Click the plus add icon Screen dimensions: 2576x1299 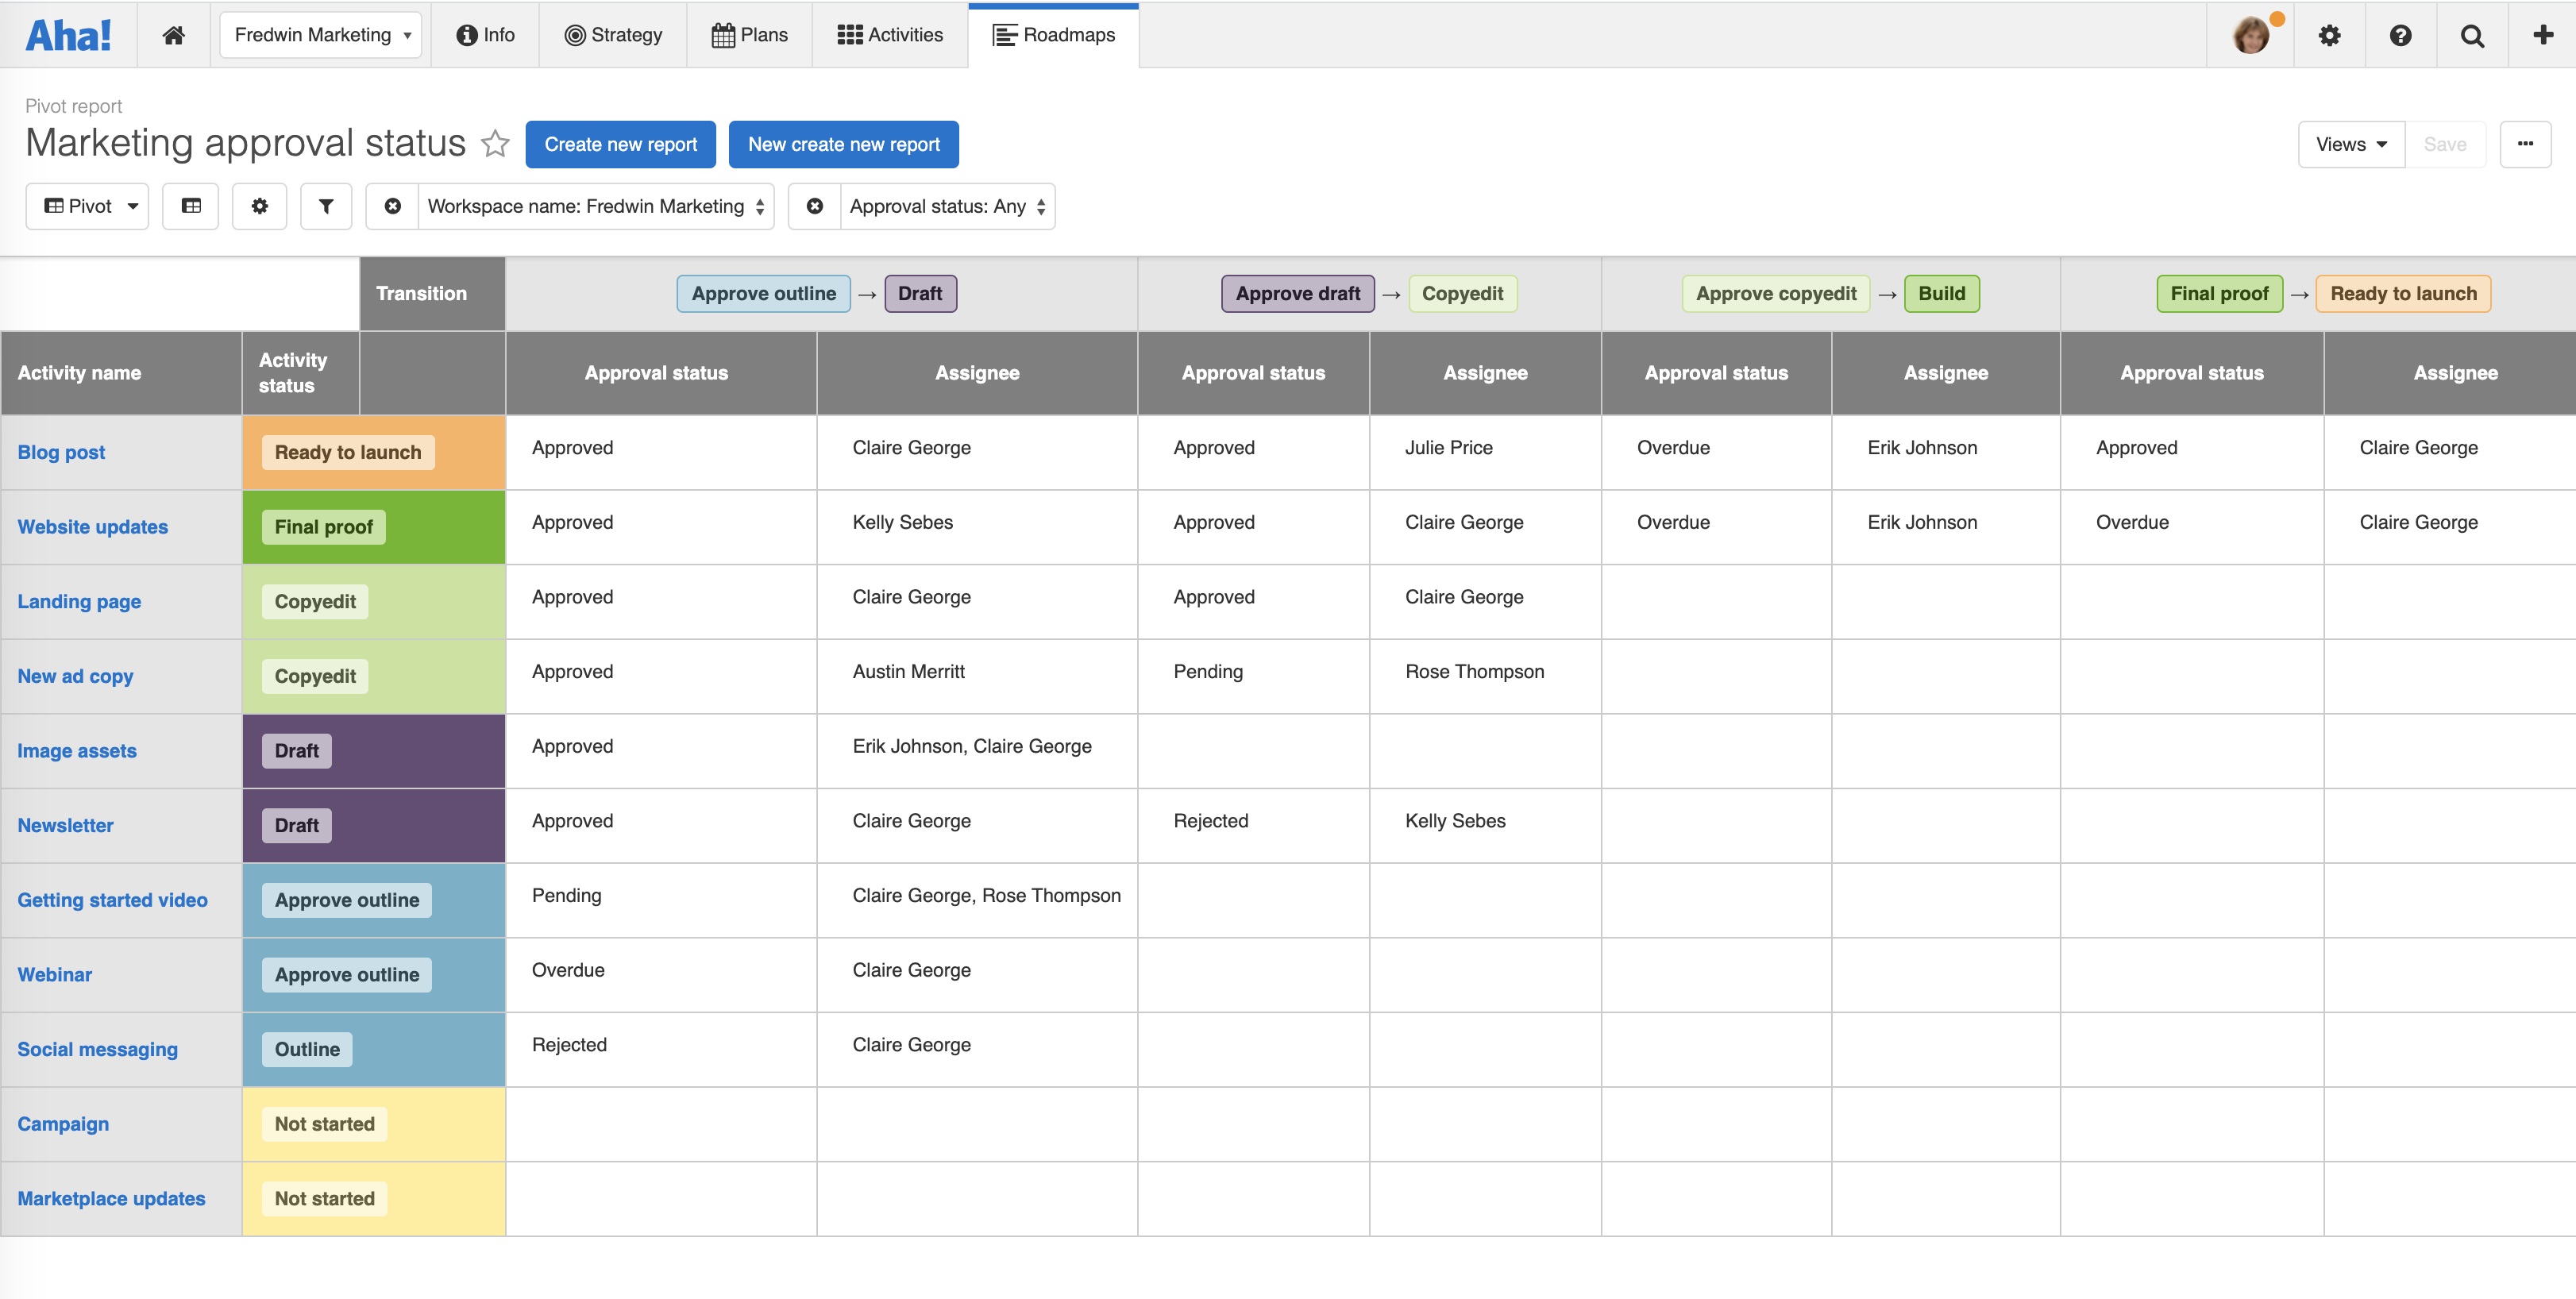click(2543, 35)
